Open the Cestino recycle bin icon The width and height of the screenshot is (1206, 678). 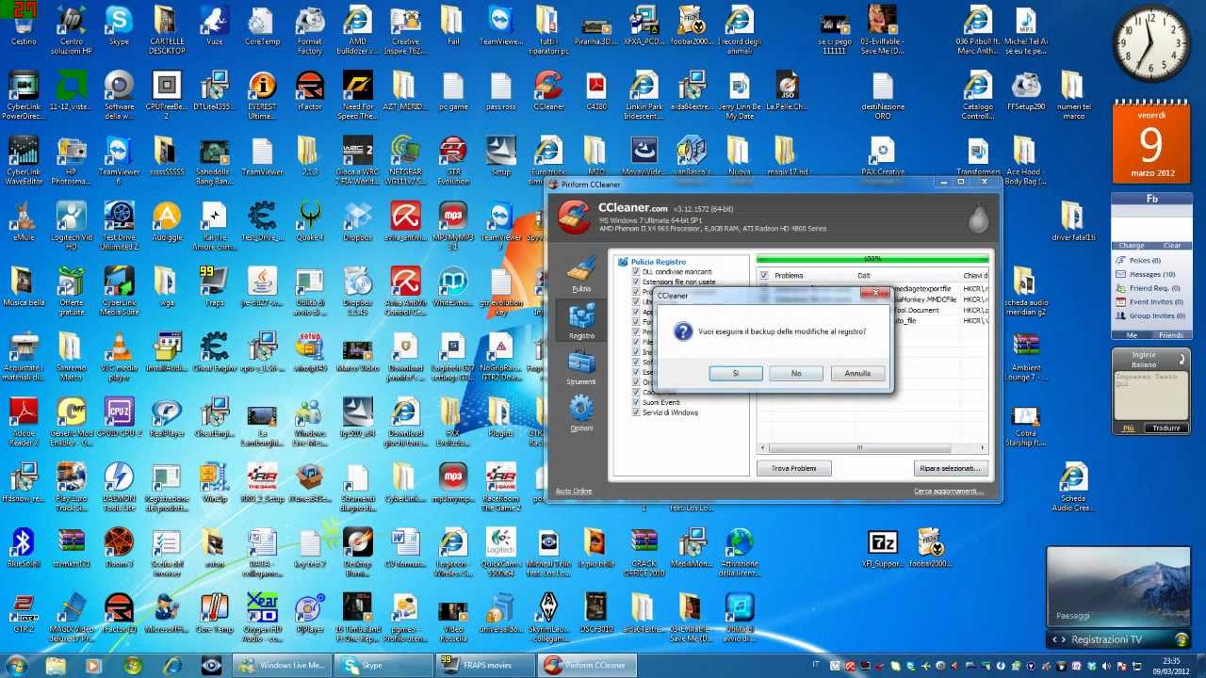click(x=24, y=25)
